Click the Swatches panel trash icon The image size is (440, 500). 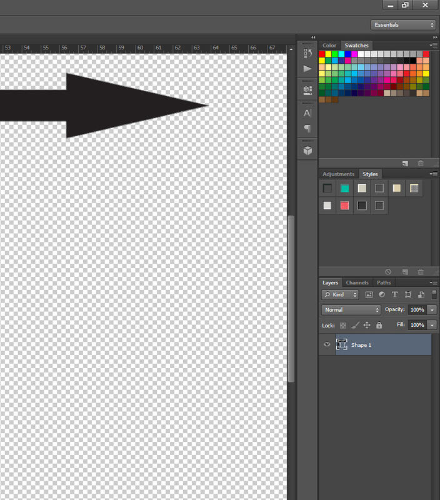click(421, 163)
